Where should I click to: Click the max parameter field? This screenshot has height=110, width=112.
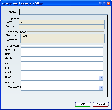62,68
